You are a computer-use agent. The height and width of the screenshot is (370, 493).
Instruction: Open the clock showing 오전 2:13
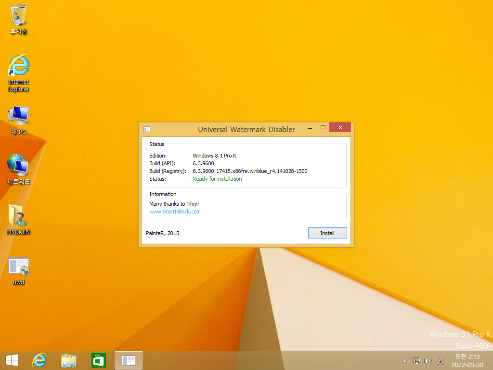pos(467,361)
